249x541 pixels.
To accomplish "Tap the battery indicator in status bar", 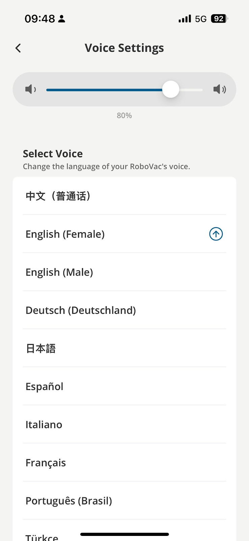I will click(219, 19).
